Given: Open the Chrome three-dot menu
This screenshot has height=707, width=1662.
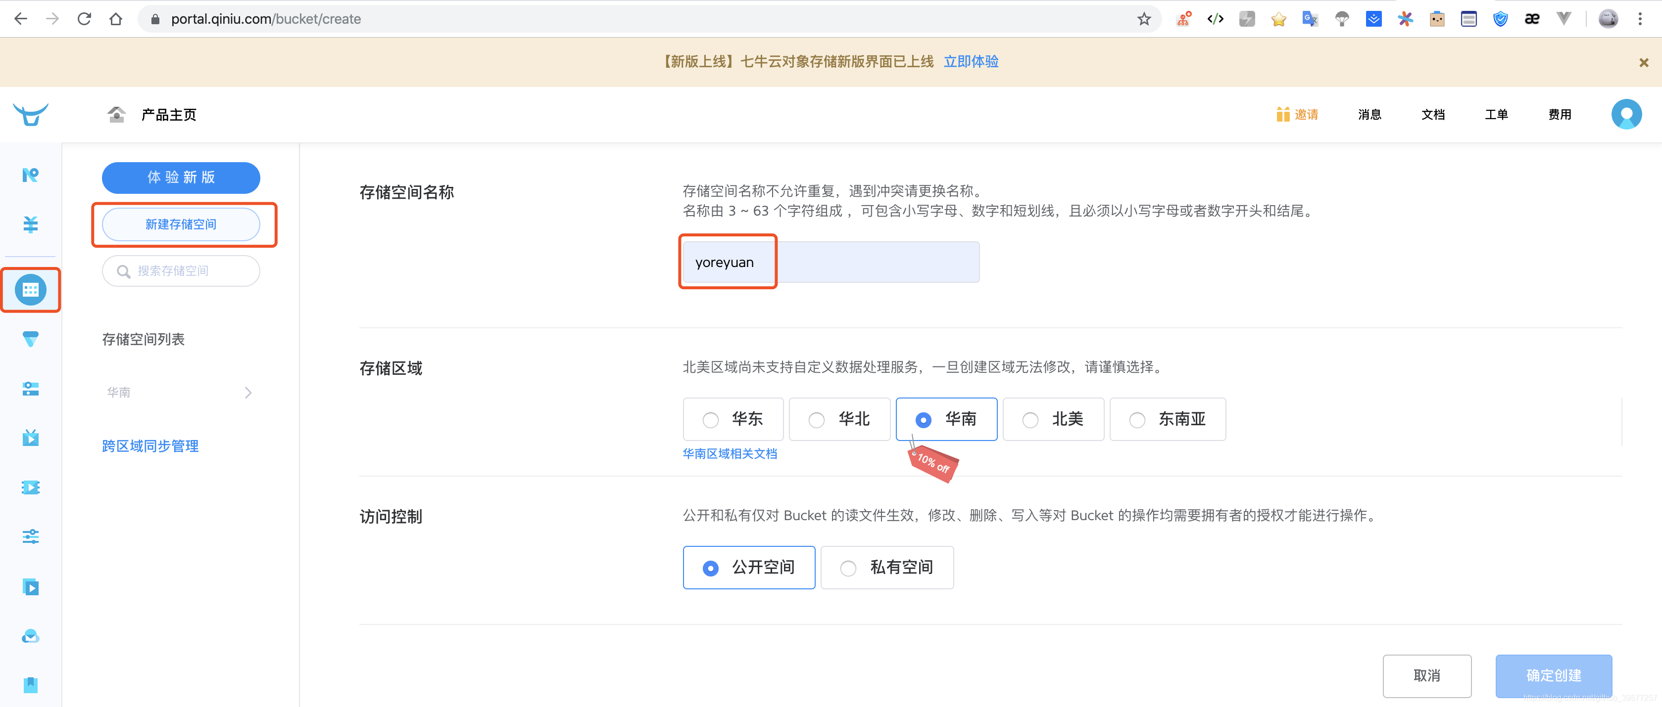Looking at the screenshot, I should click(1639, 19).
